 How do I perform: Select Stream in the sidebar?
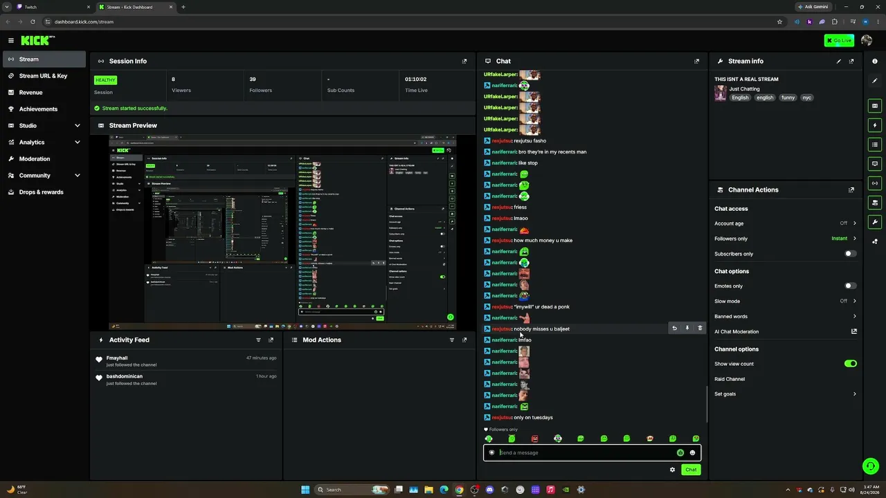point(44,59)
